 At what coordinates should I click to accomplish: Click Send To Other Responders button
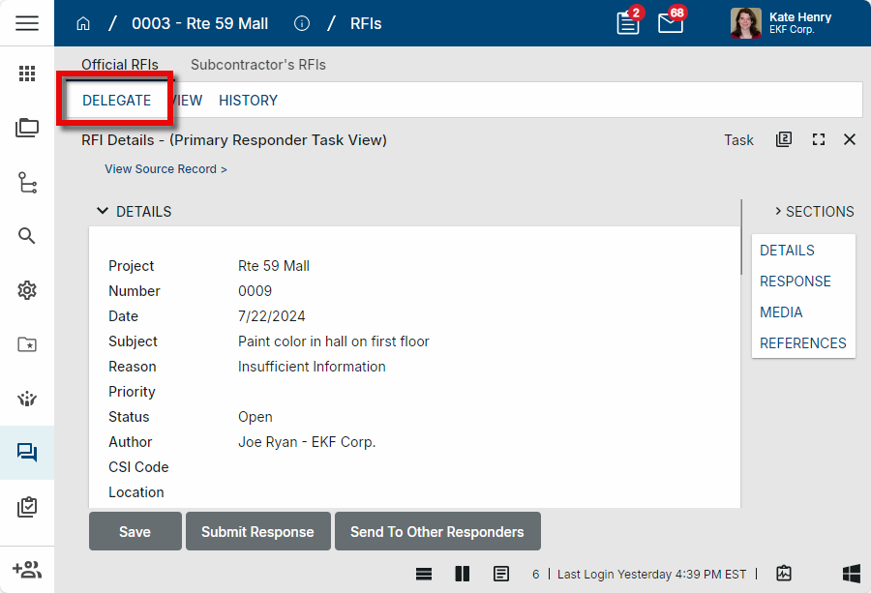coord(437,532)
